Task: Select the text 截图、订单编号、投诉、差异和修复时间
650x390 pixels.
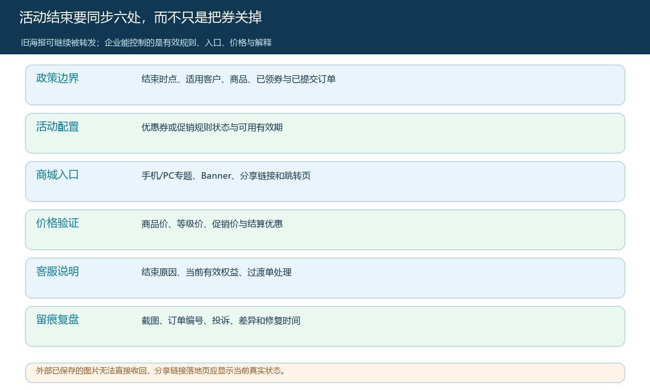Action: coord(221,320)
